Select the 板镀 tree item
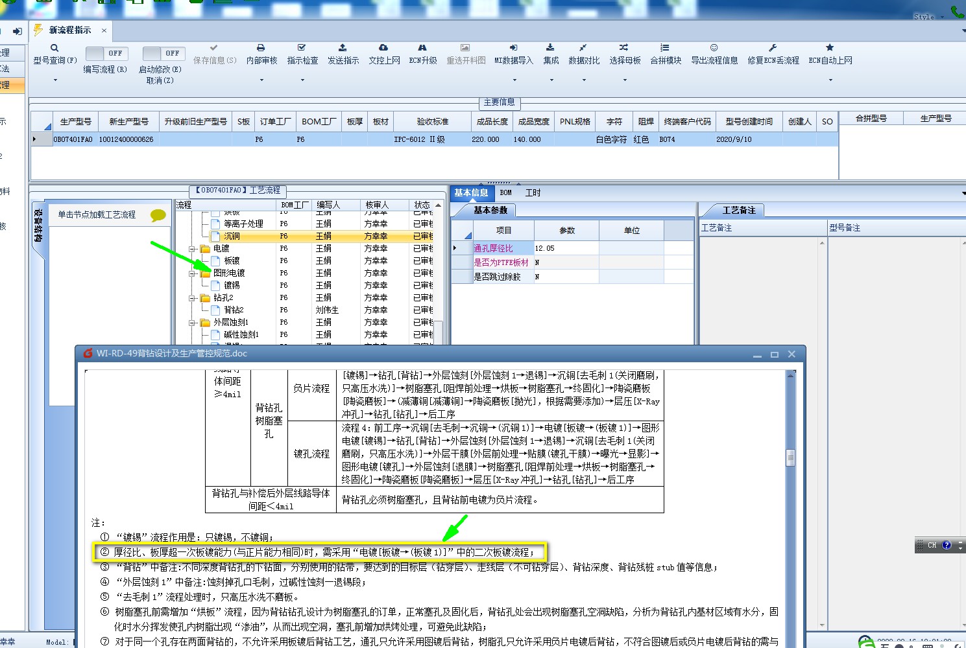This screenshot has width=966, height=648. (x=232, y=260)
